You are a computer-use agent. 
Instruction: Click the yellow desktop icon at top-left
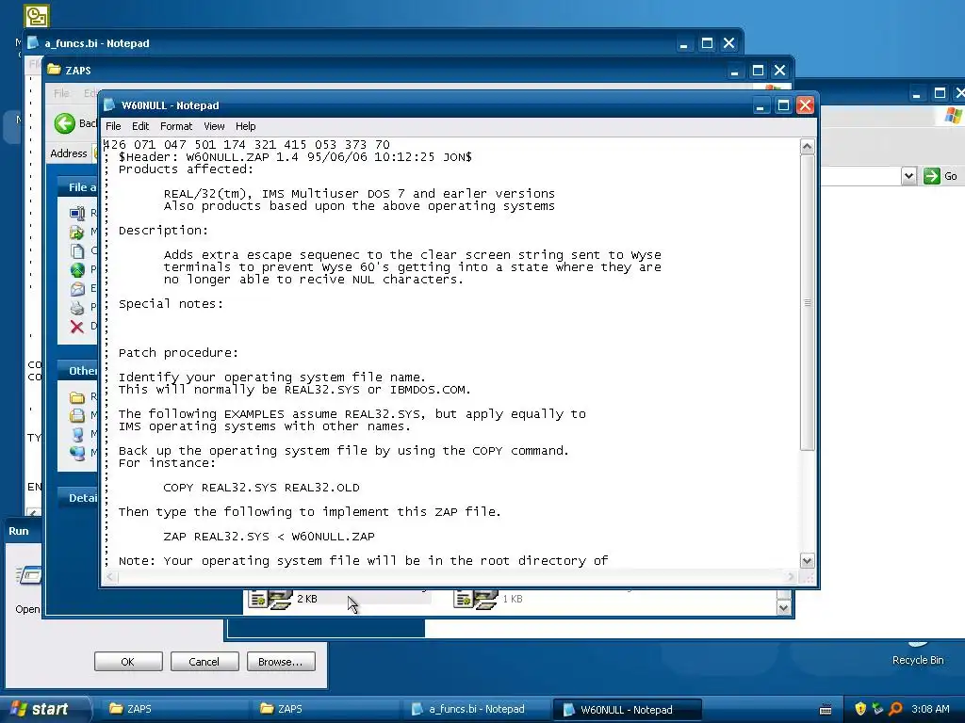click(37, 16)
